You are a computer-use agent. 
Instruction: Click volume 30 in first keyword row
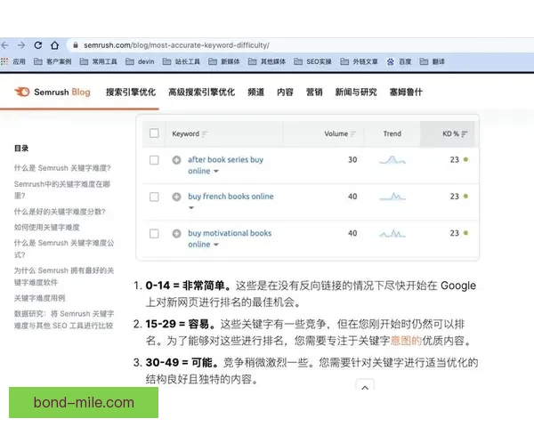352,160
